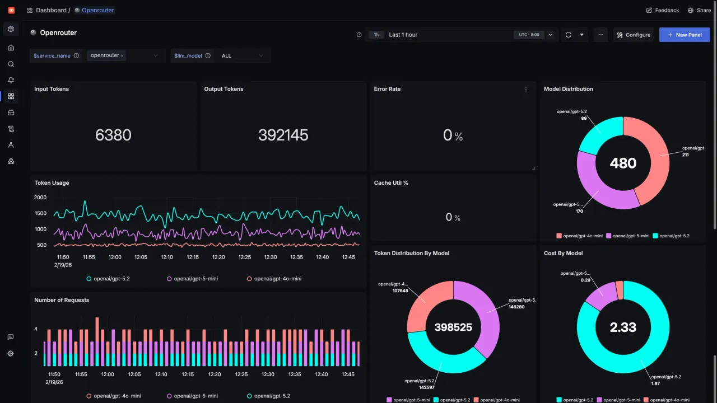Toggle openai/gpt-5-mini in Number of Requests legend
The height and width of the screenshot is (403, 717).
tap(192, 396)
